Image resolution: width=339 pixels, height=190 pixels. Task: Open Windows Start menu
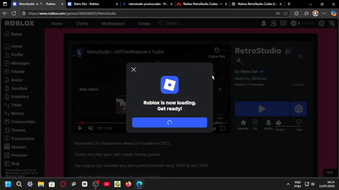pos(8,184)
